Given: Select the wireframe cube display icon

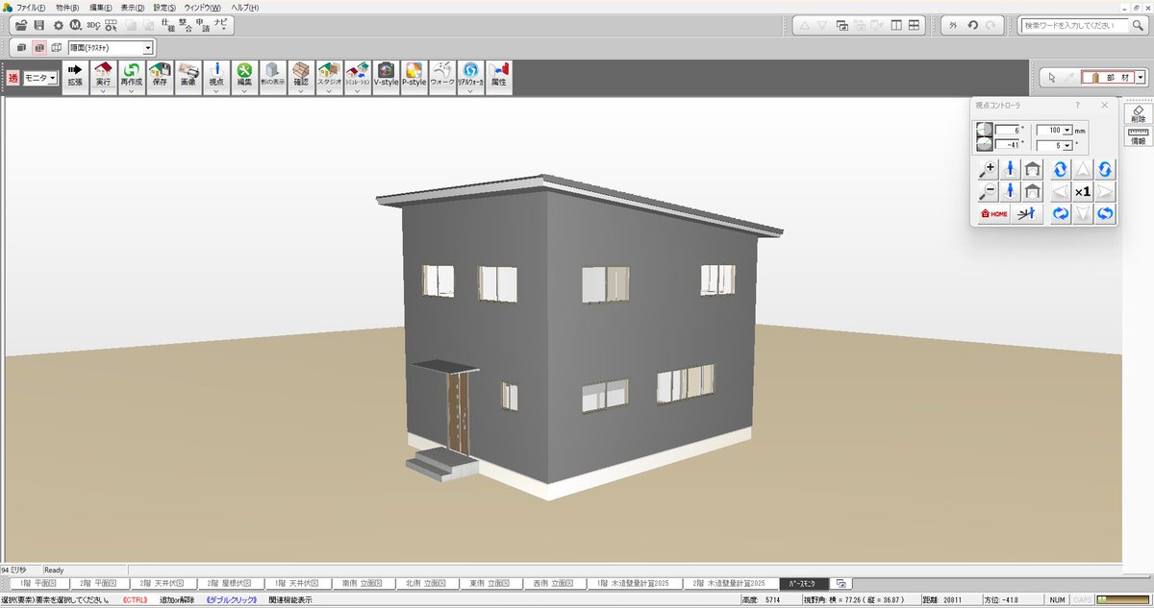Looking at the screenshot, I should click(57, 47).
